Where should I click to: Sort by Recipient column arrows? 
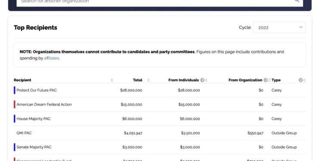112,80
